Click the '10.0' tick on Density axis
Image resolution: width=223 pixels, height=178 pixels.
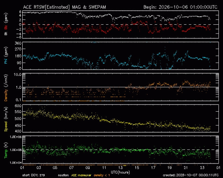point(17,75)
